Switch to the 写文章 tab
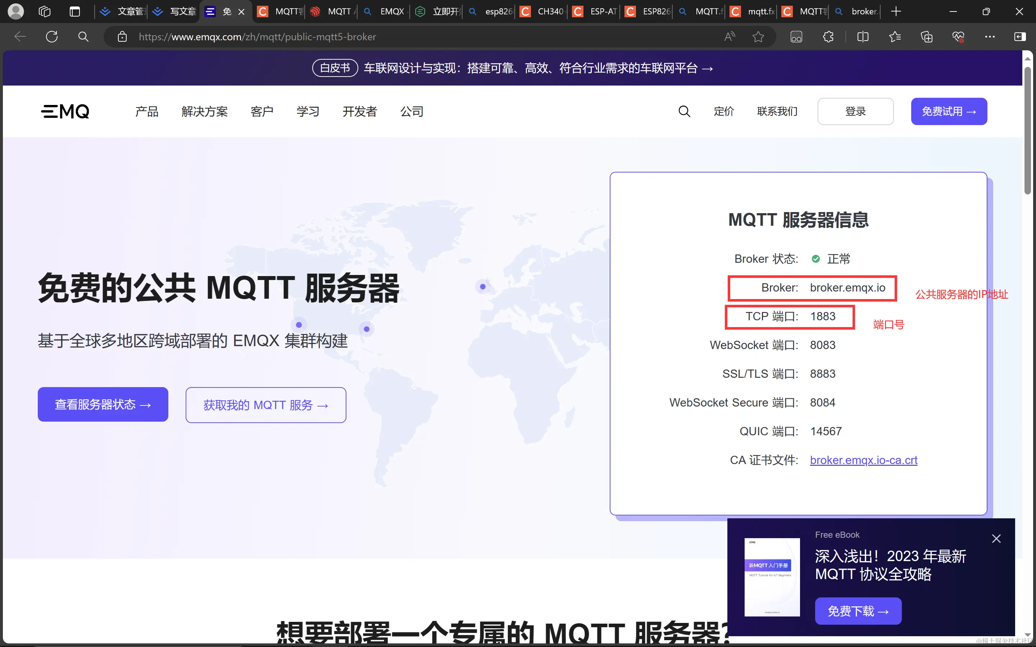 (175, 12)
